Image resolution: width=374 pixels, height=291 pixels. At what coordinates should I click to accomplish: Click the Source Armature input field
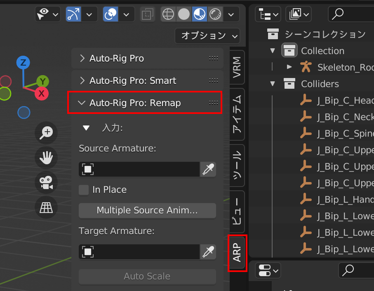(x=139, y=169)
